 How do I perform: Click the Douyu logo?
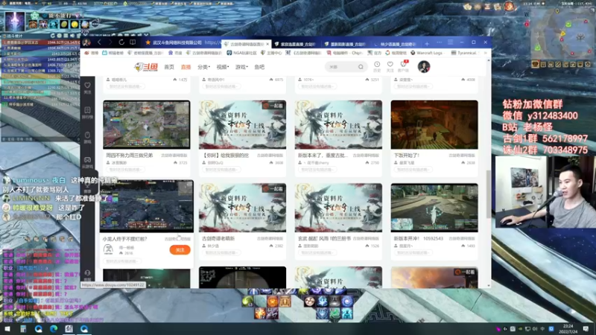point(146,67)
